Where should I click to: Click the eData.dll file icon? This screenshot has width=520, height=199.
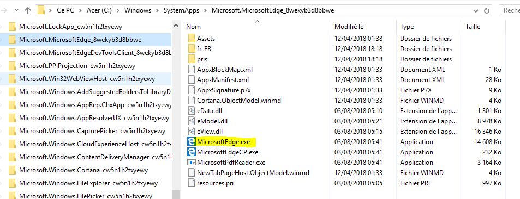(192, 111)
